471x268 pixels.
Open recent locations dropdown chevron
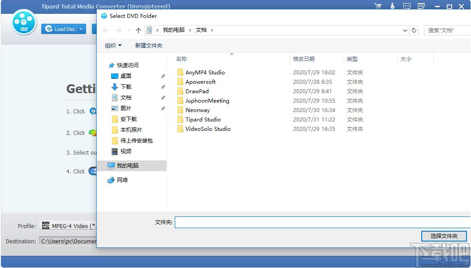(129, 30)
